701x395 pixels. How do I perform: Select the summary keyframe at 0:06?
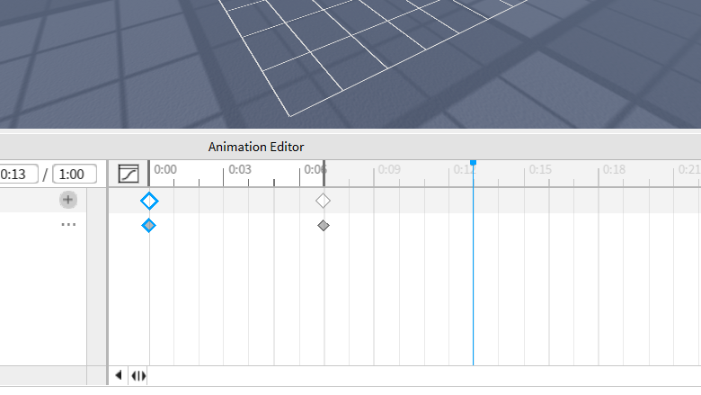coord(324,201)
